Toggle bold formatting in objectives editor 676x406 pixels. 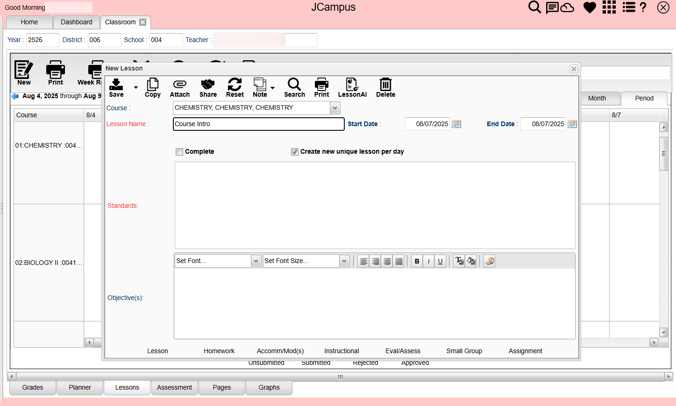point(417,261)
